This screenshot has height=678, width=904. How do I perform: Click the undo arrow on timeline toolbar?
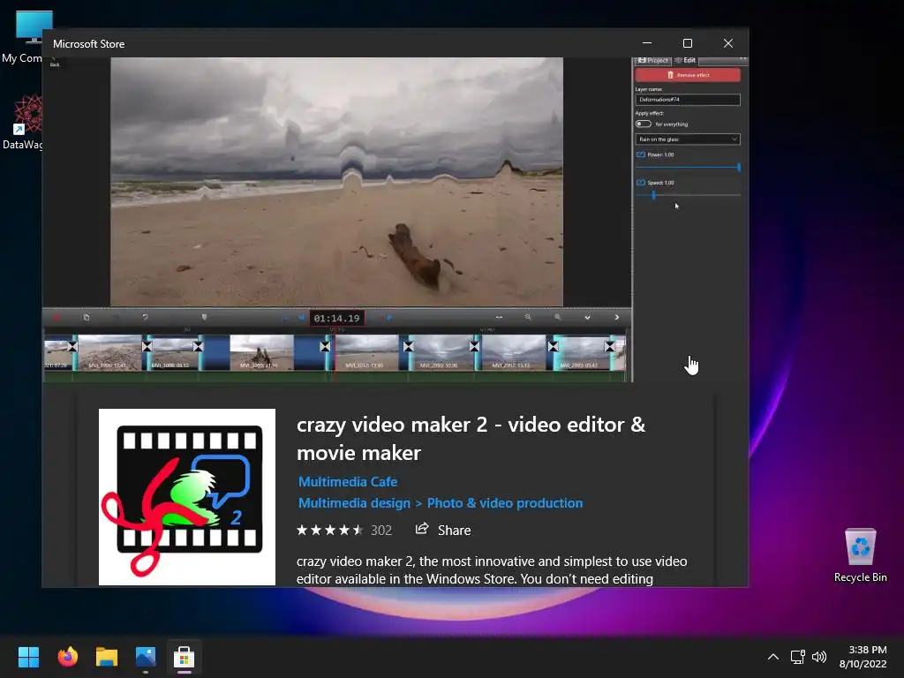tap(146, 317)
